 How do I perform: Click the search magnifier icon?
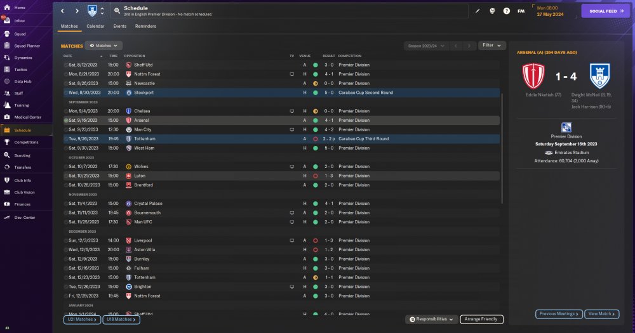(x=117, y=11)
